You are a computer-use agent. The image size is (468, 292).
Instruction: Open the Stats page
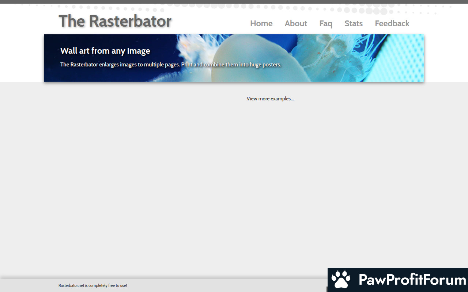(354, 23)
